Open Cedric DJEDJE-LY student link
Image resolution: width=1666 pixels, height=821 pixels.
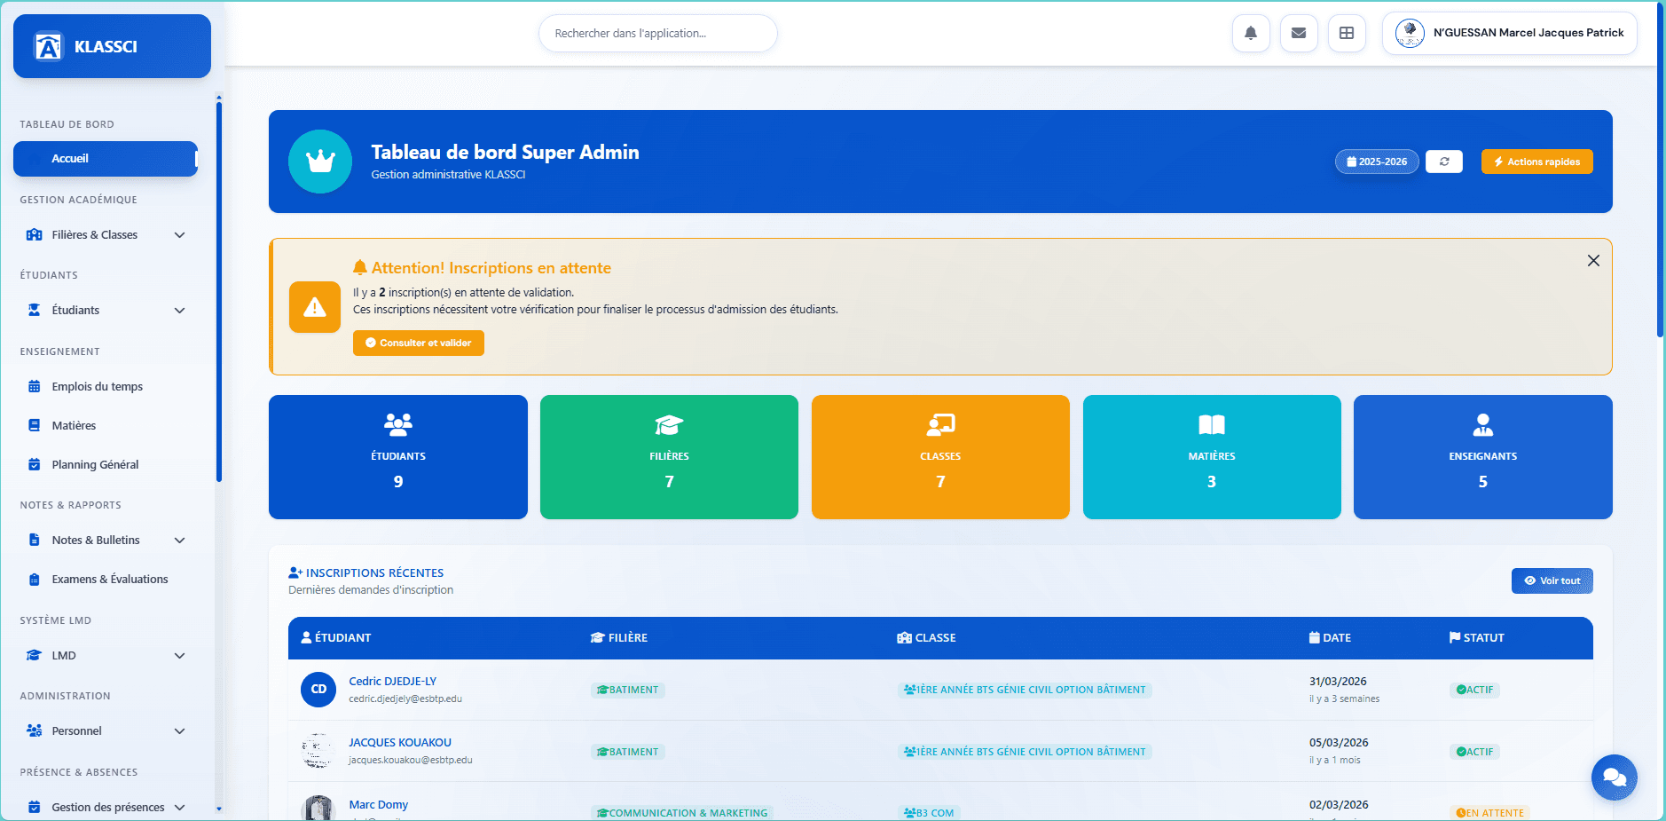tap(392, 682)
